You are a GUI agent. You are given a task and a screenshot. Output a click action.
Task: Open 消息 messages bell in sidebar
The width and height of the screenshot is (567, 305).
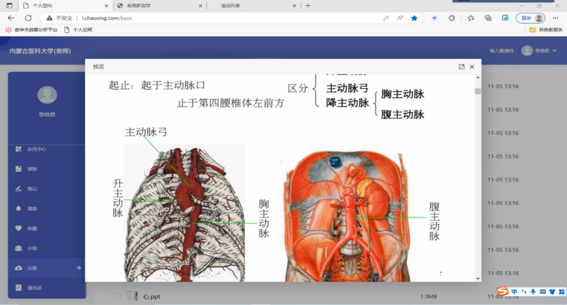point(32,209)
